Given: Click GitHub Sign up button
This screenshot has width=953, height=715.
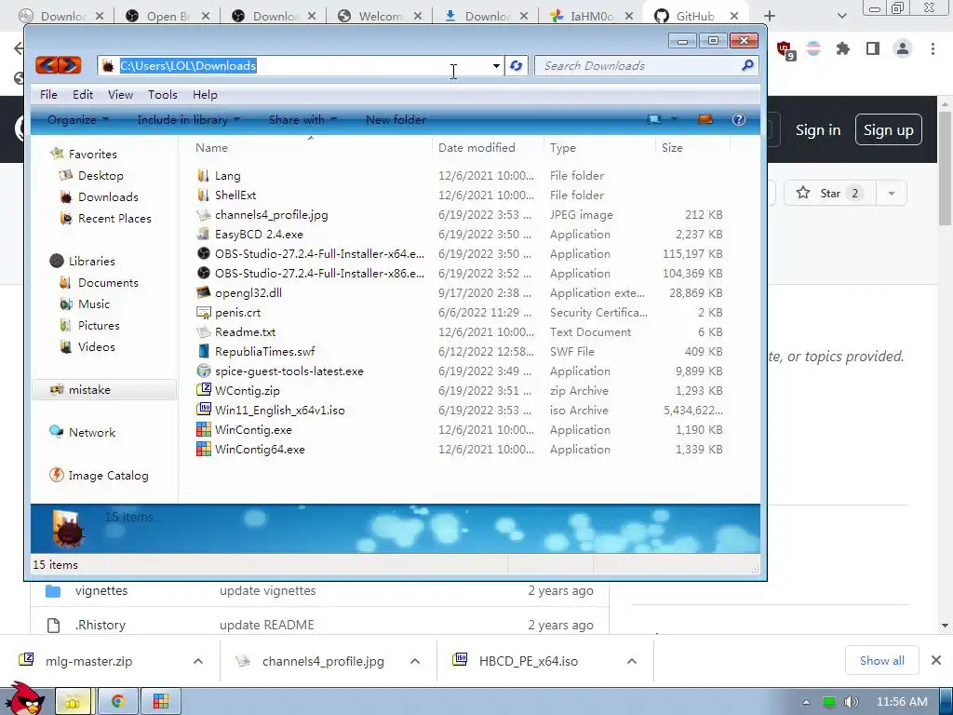Looking at the screenshot, I should pyautogui.click(x=889, y=130).
